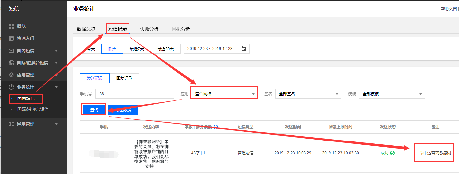This screenshot has width=459, height=174.
Task: Click the 国际/港澳台短信 globe icon
Action: 11,63
